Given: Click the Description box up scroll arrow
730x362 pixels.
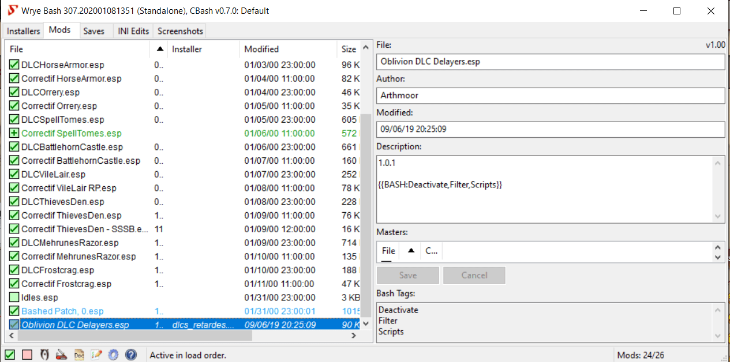Looking at the screenshot, I should pyautogui.click(x=718, y=163).
